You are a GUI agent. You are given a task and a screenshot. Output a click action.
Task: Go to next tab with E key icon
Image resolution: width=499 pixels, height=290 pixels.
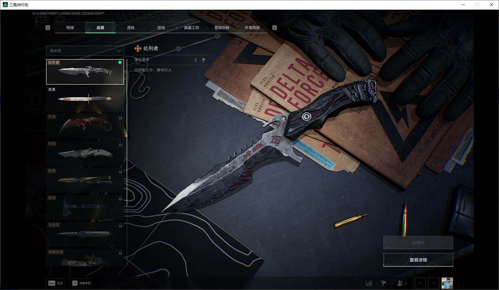274,28
